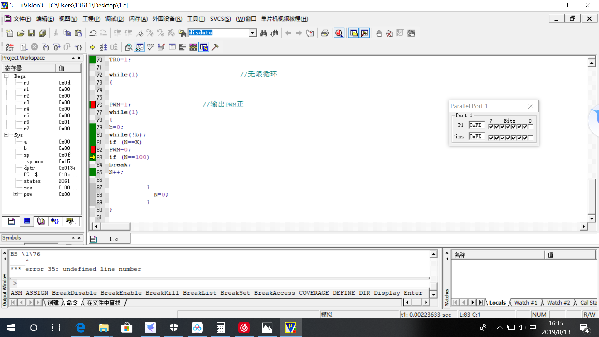This screenshot has width=599, height=337.
Task: Toggle P1 bit 1 checkbox
Action: [525, 126]
